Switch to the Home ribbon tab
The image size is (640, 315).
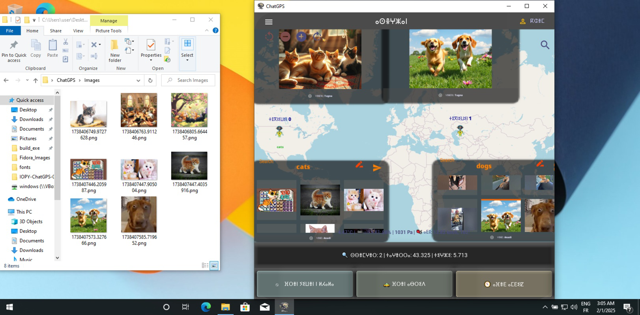pyautogui.click(x=32, y=31)
